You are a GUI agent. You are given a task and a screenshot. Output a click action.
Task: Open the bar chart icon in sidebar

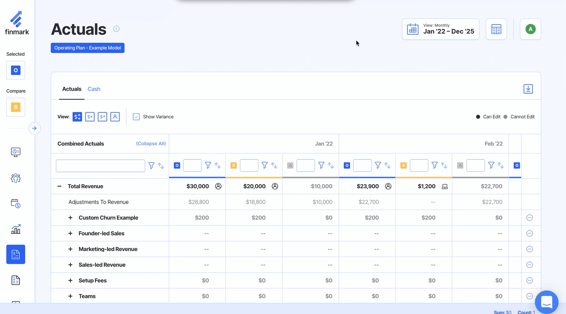coord(16,229)
